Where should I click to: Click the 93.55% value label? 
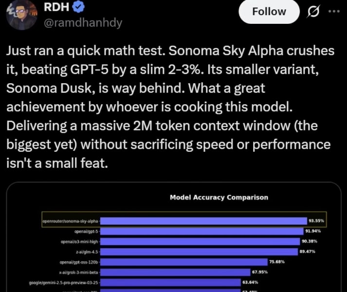[x=316, y=221]
